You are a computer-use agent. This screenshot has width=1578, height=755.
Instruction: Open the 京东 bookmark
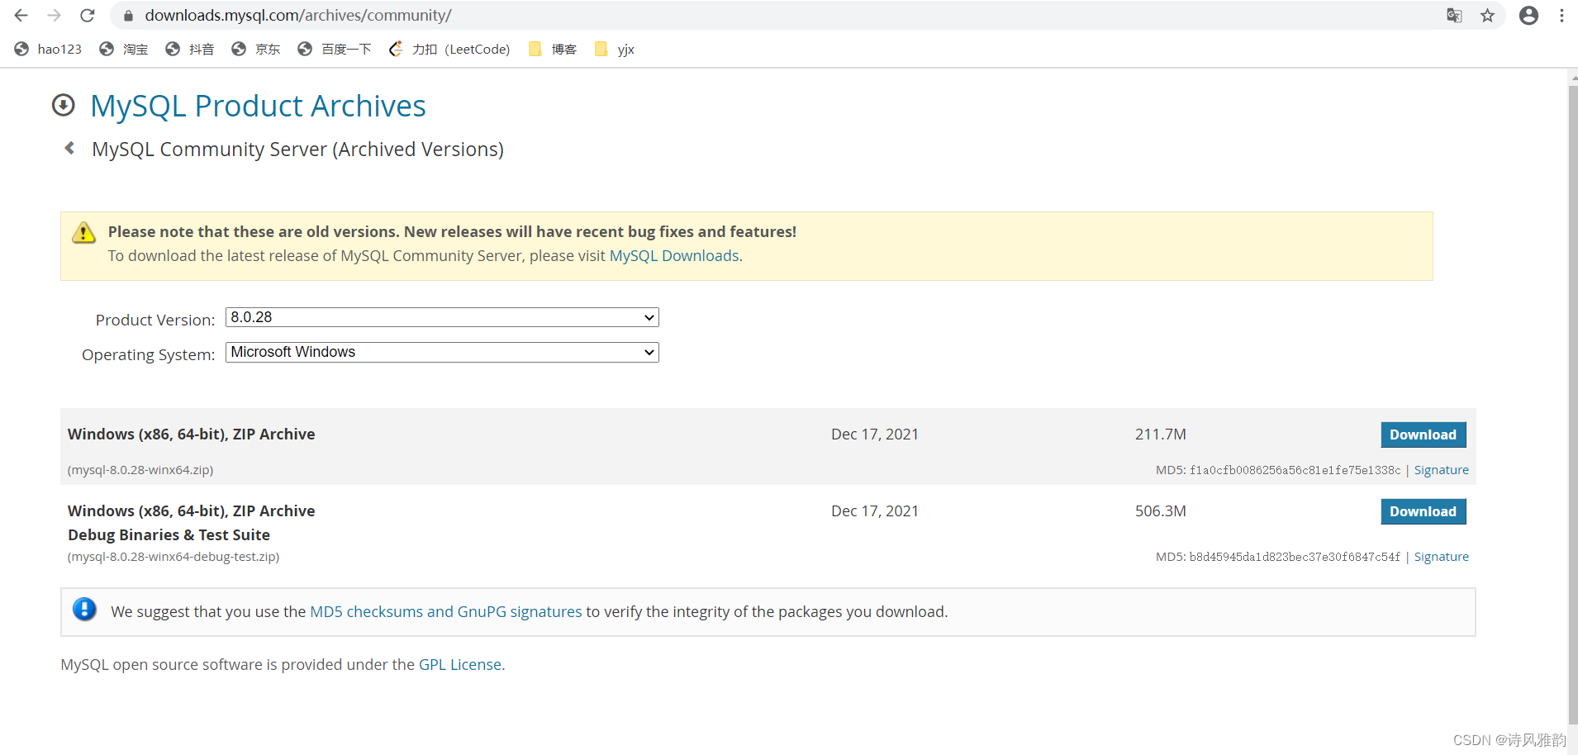(256, 49)
